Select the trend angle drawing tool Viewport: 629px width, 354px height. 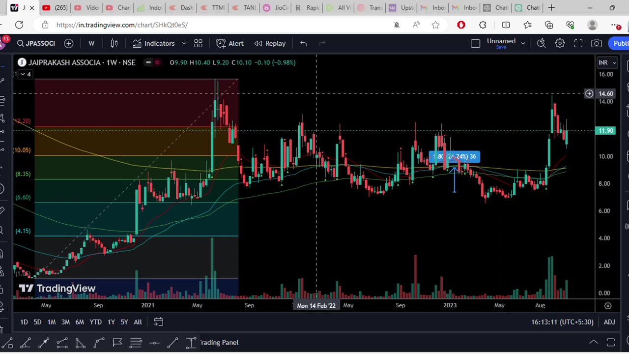(26, 343)
